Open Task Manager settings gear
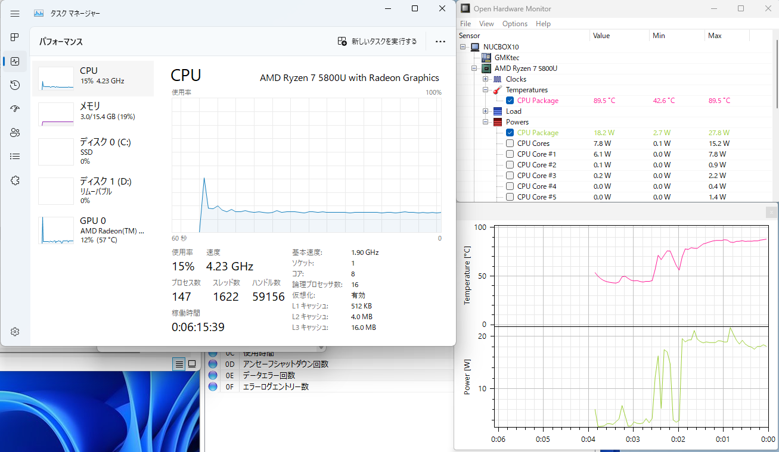Screen dimensions: 779x452 click(15, 332)
